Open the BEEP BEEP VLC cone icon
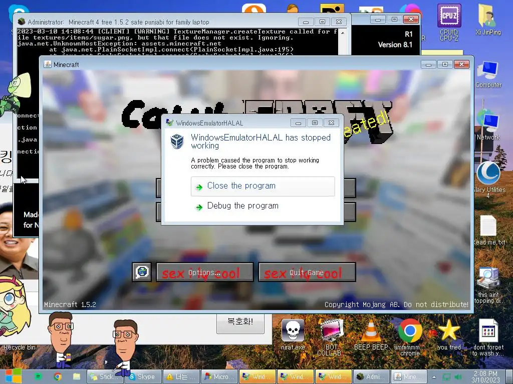This screenshot has height=384, width=513. 371,334
